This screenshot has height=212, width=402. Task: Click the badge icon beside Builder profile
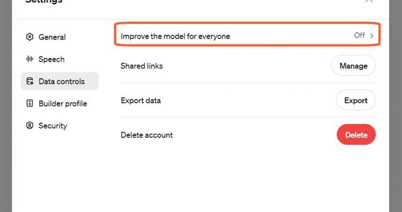pos(29,103)
